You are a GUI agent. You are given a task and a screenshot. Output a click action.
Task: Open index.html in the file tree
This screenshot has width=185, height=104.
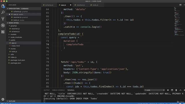24,46
